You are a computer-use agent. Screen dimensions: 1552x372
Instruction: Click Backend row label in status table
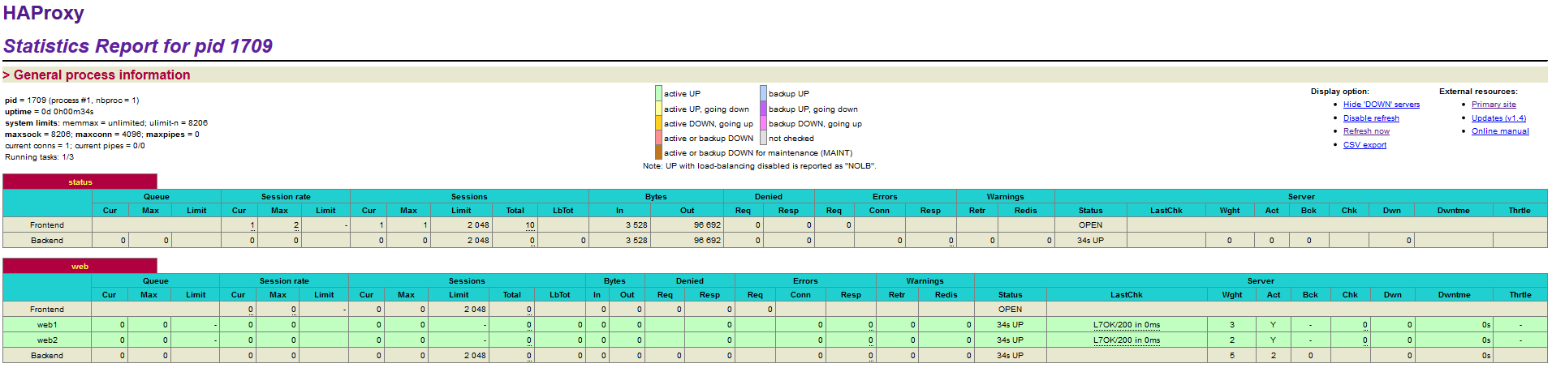[47, 241]
